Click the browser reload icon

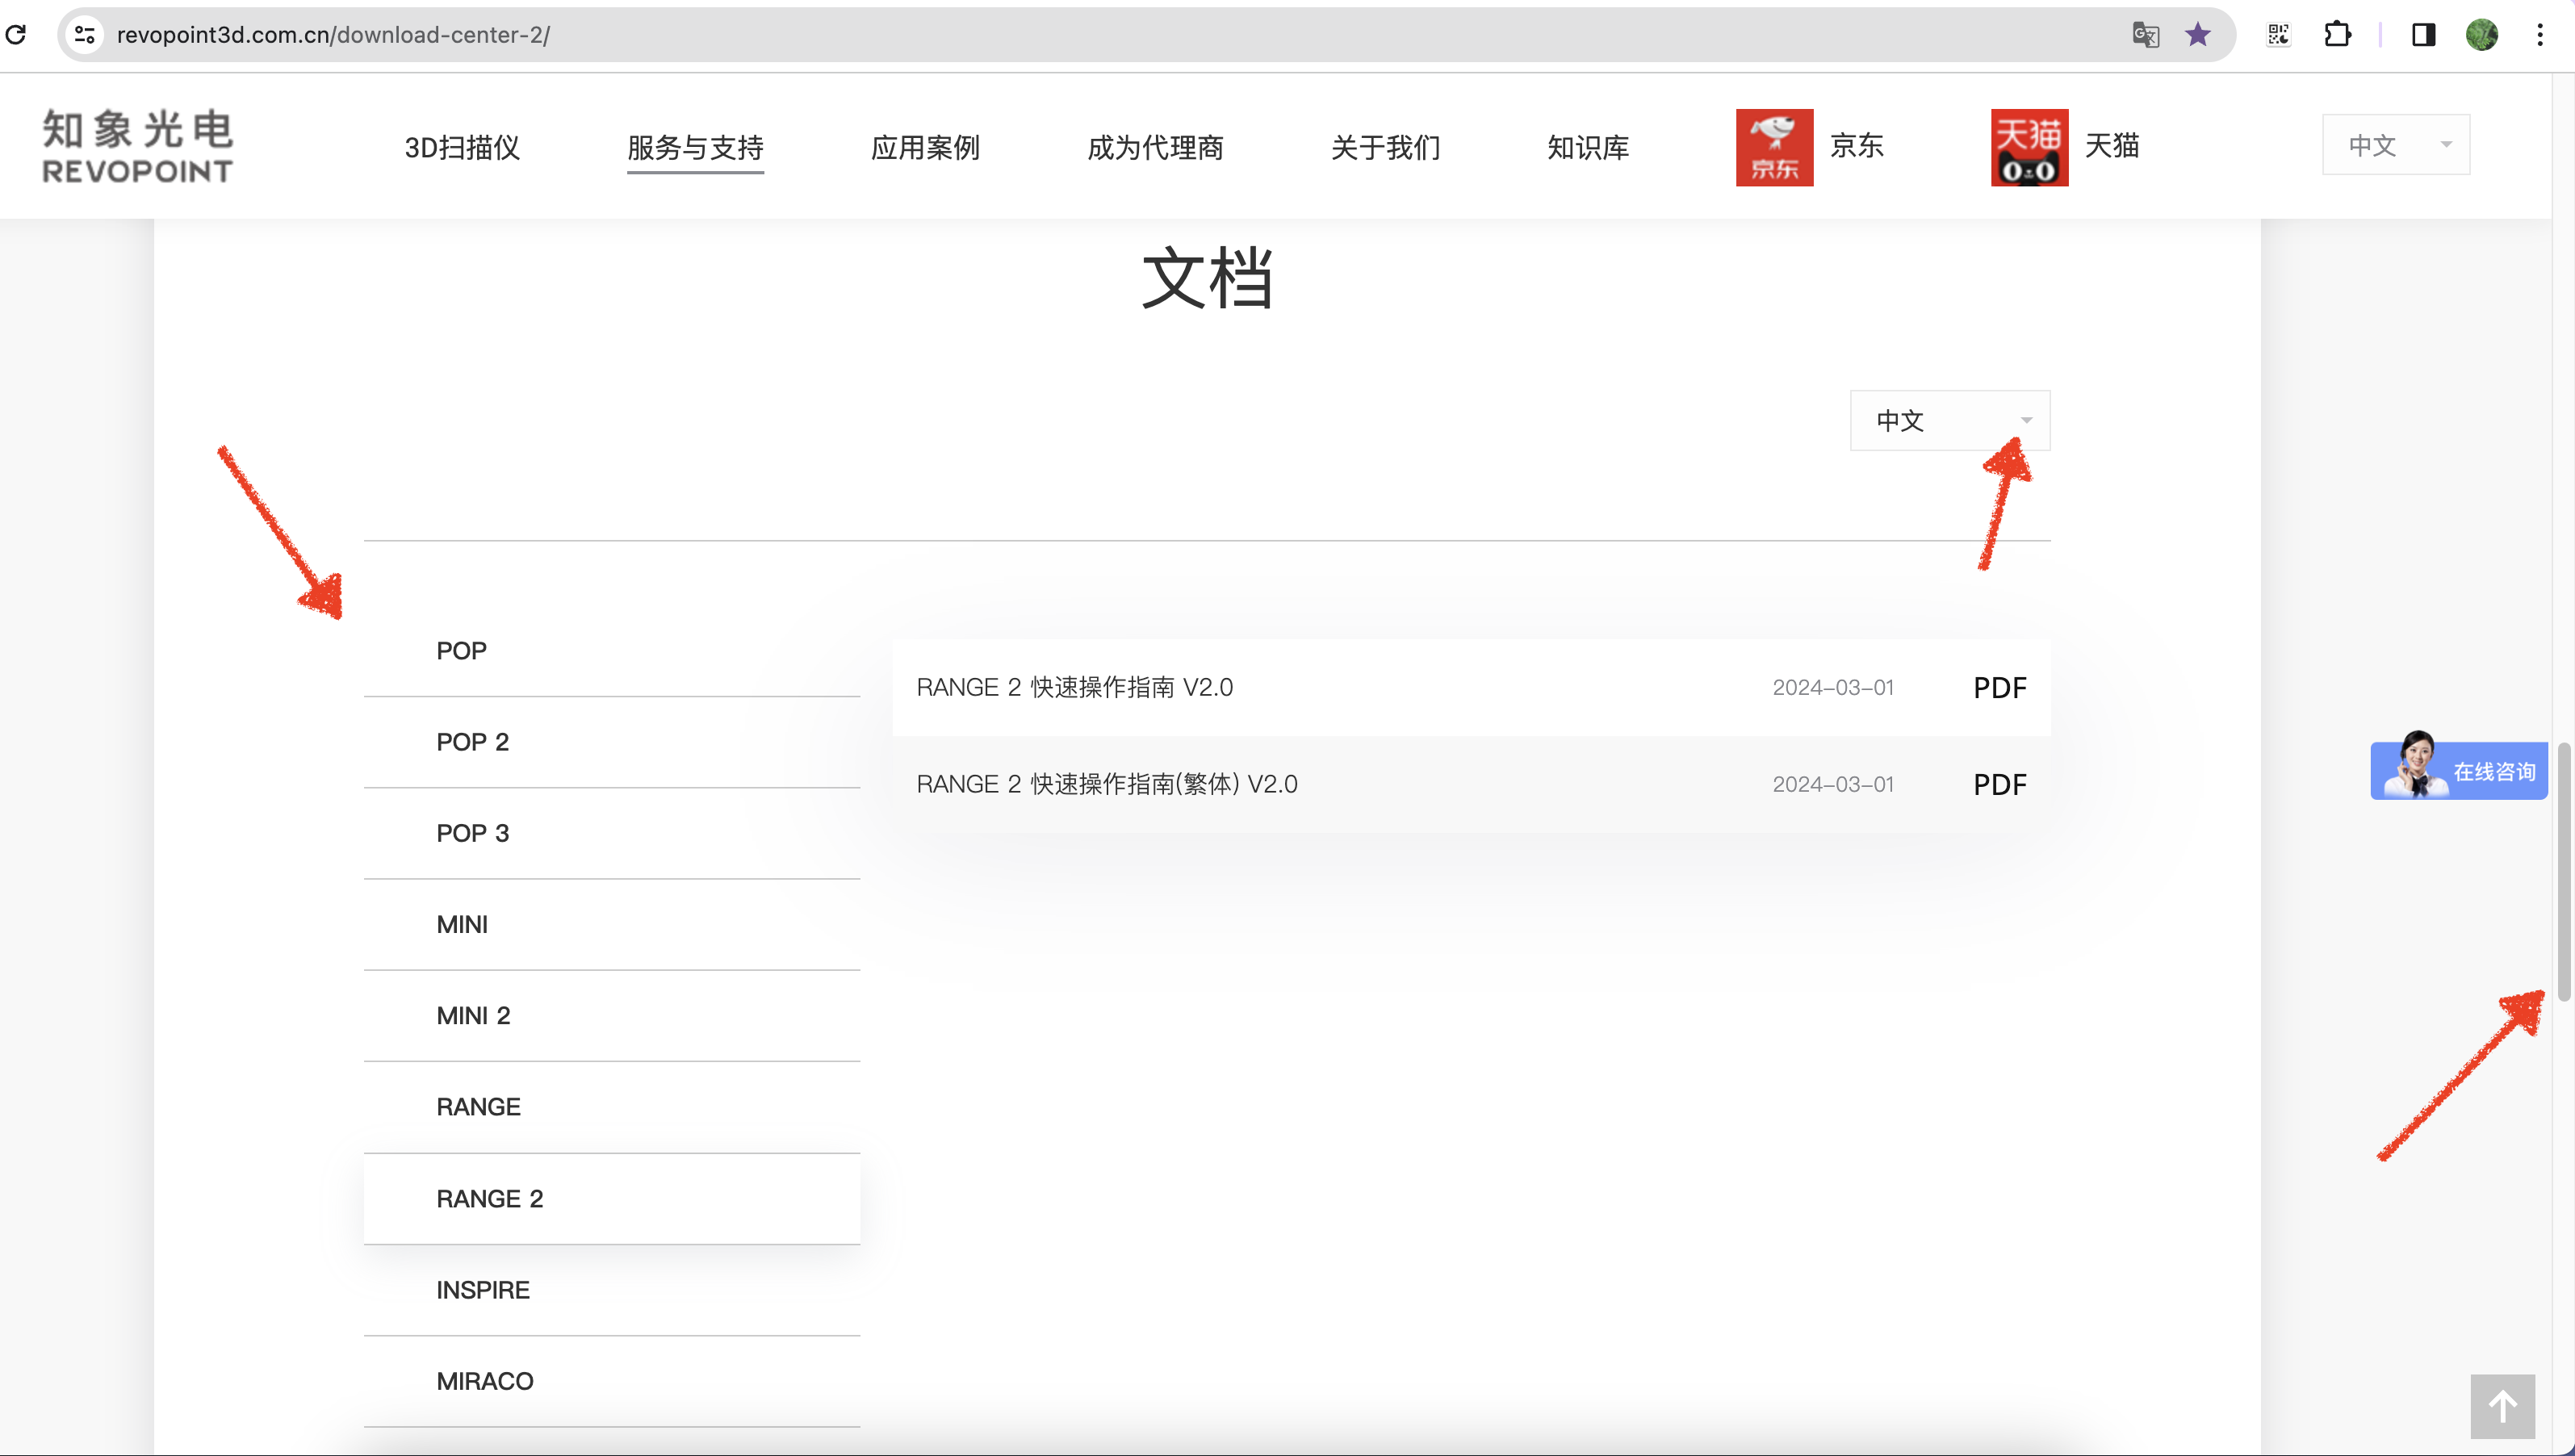16,35
